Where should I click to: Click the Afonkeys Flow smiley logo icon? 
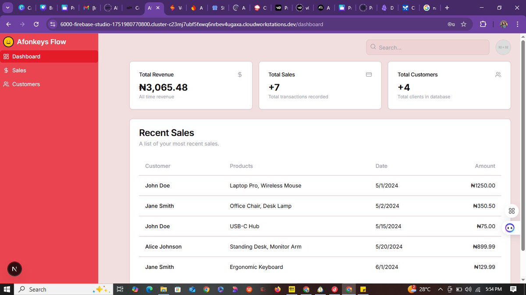pyautogui.click(x=8, y=42)
